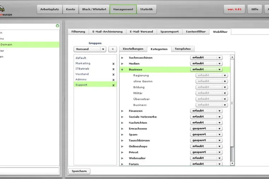Open the Spamreport tab

point(169,32)
